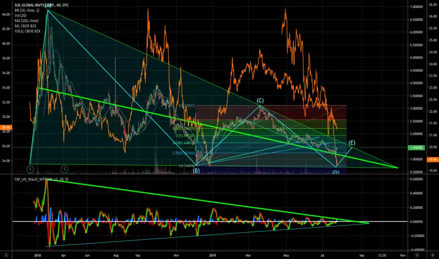The height and width of the screenshot is (259, 439).
Task: Click the 0.786 Fibonacci level label
Action: pos(184,153)
